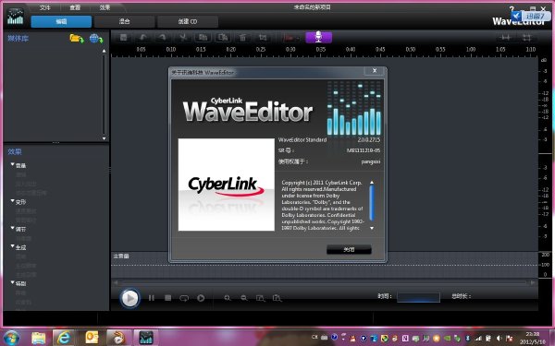Open the CD creation tab
The image size is (555, 346).
click(x=188, y=21)
